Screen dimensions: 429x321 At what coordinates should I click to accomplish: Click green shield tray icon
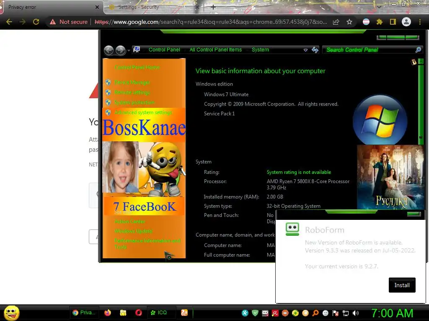point(255,313)
